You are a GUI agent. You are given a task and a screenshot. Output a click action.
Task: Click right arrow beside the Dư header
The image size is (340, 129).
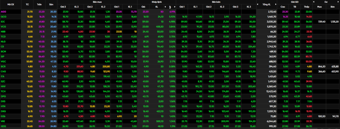pos(338,2)
